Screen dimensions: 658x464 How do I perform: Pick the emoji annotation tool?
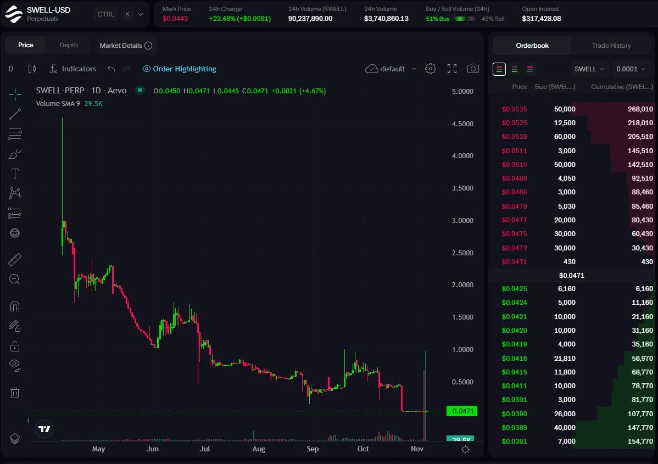pos(15,233)
